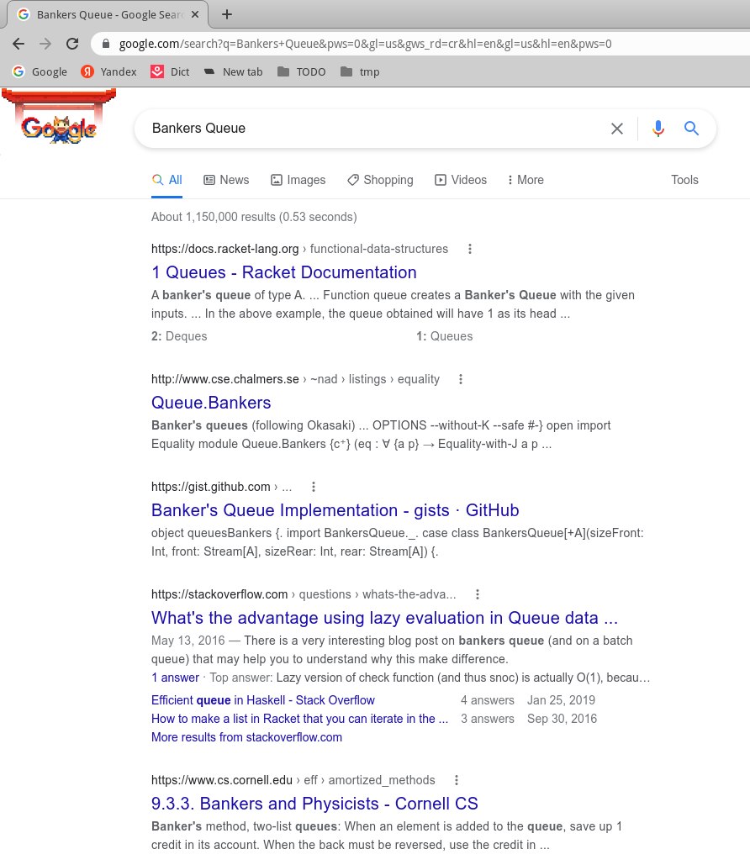Open 1 Queues - Racket Documentation result
The image size is (750, 865).
point(283,272)
